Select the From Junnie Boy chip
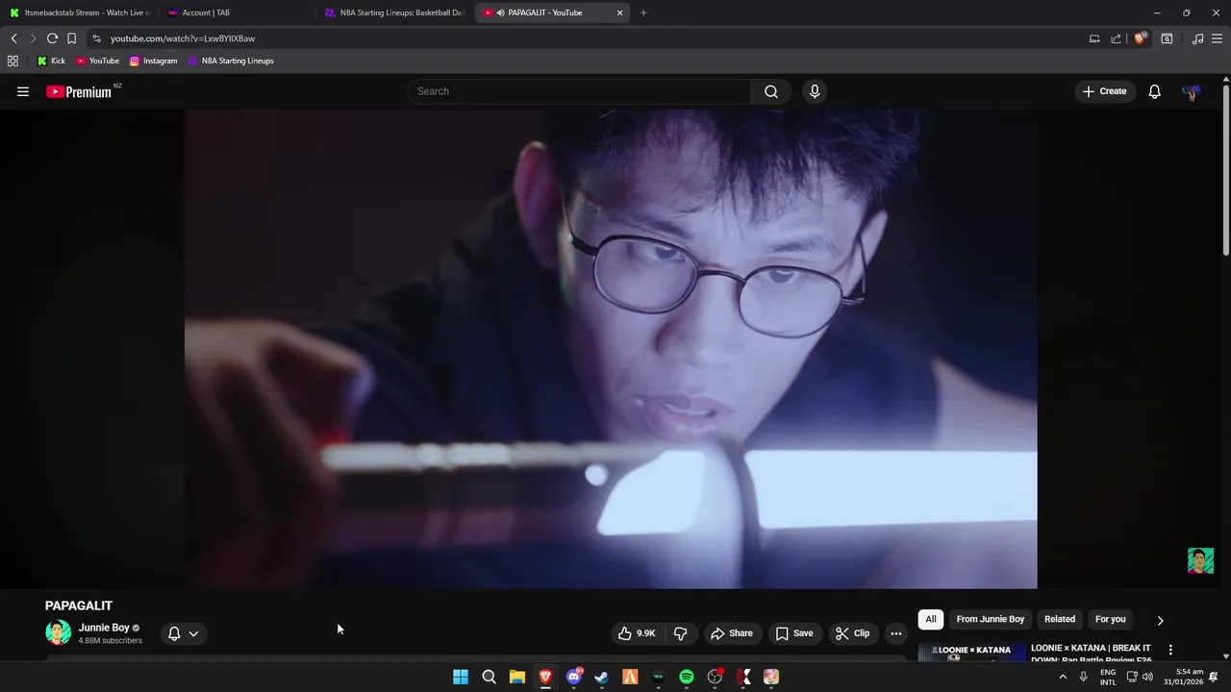The height and width of the screenshot is (692, 1231). tap(990, 619)
